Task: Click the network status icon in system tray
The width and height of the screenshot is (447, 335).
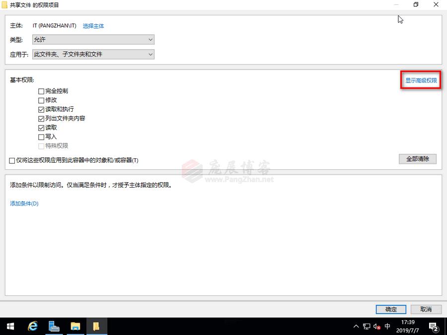Action: tap(366, 327)
